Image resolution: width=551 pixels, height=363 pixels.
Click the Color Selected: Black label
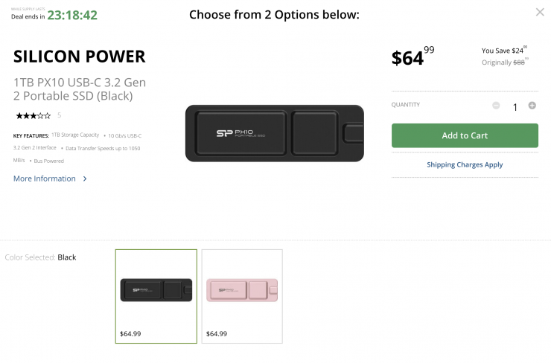41,257
